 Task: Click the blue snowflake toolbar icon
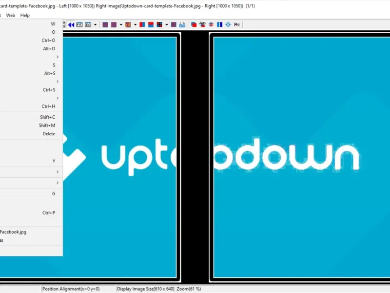tap(228, 25)
